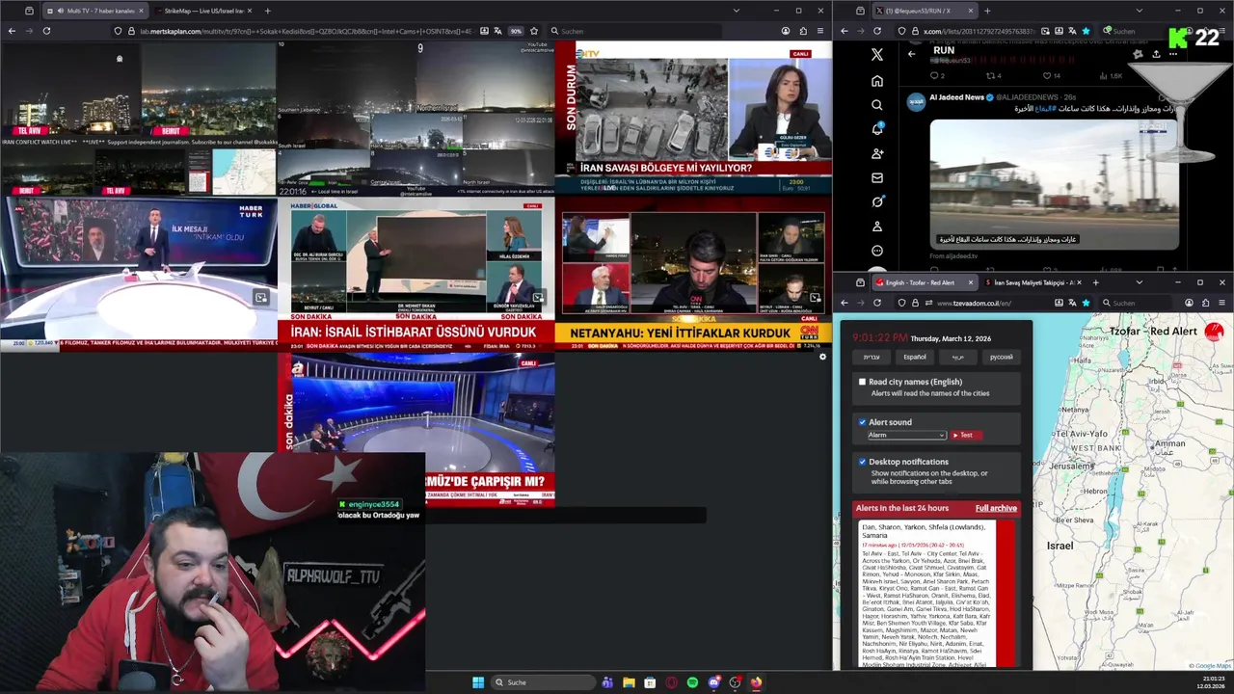Open new tab in Tzofar window
The height and width of the screenshot is (694, 1234).
(x=1095, y=282)
